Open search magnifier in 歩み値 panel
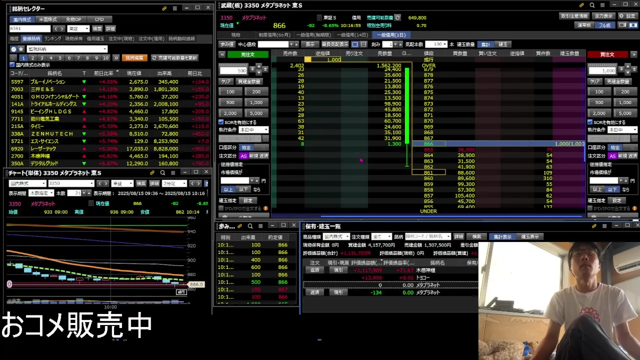Image resolution: width=640 pixels, height=360 pixels. [x=250, y=226]
